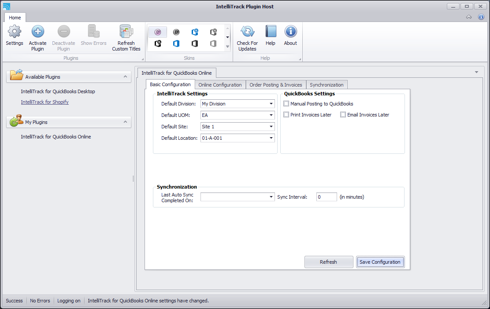Click the Save Configuration button

[x=380, y=262]
